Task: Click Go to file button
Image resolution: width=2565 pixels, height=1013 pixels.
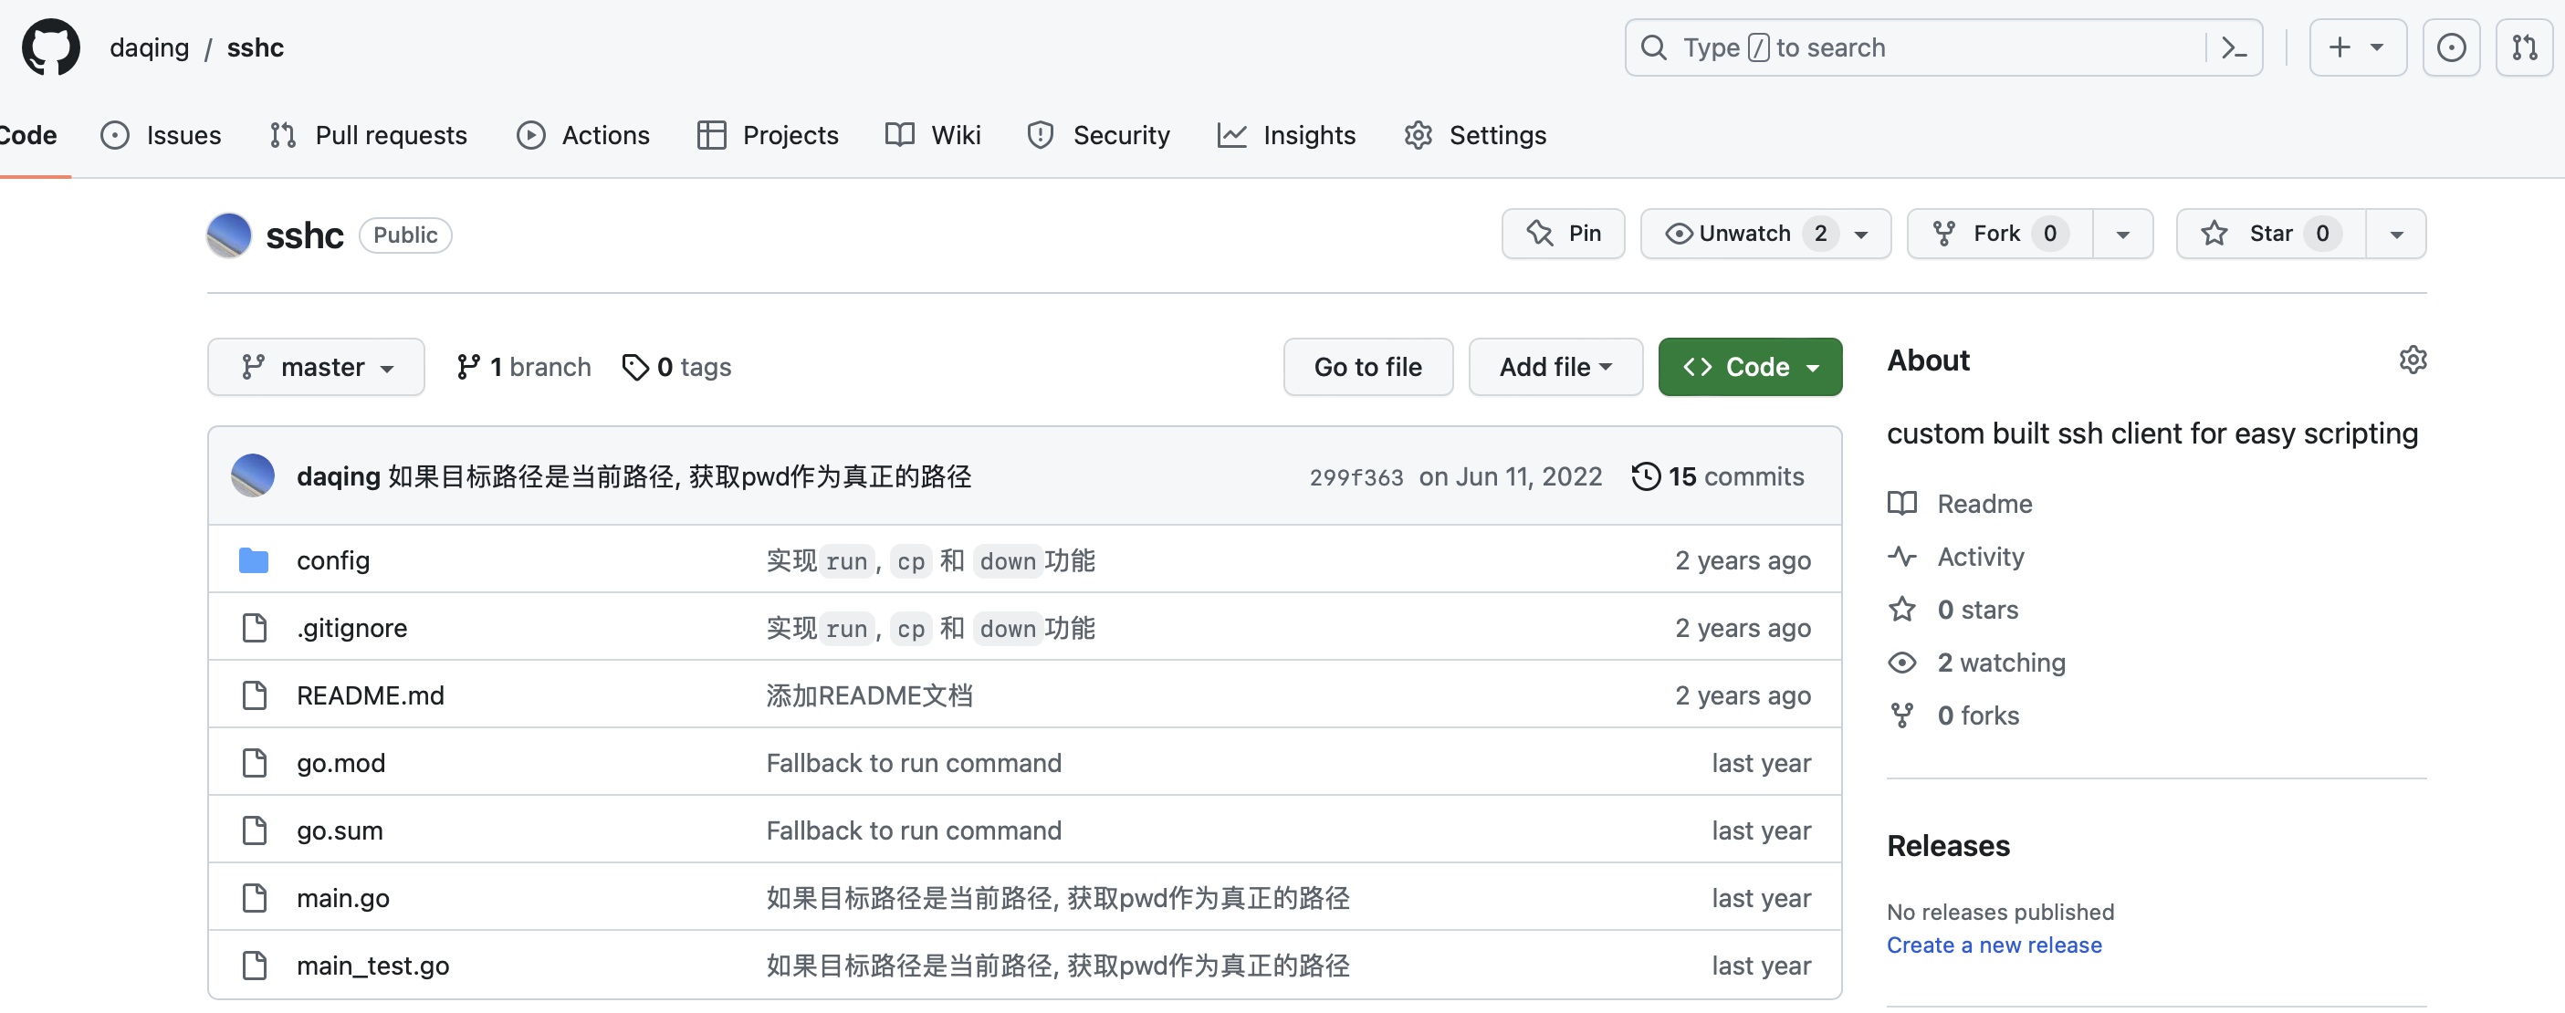Action: (1367, 367)
